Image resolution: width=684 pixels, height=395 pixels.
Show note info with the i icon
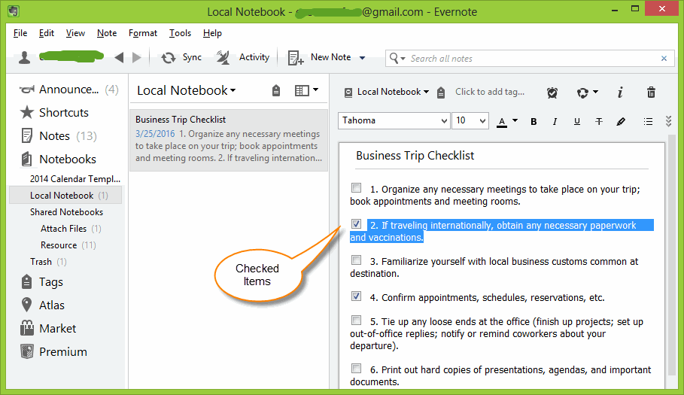(x=620, y=92)
